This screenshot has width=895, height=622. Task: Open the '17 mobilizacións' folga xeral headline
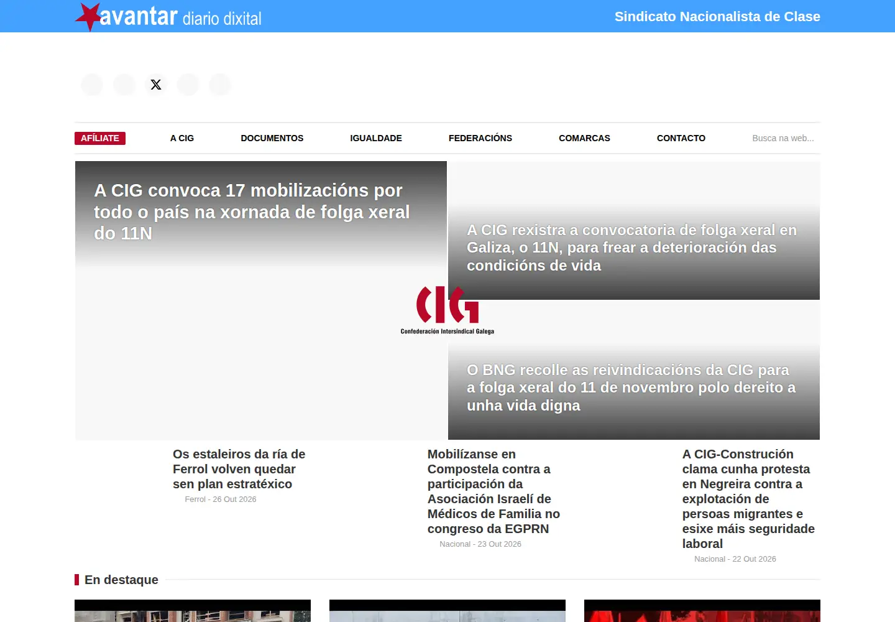(252, 211)
